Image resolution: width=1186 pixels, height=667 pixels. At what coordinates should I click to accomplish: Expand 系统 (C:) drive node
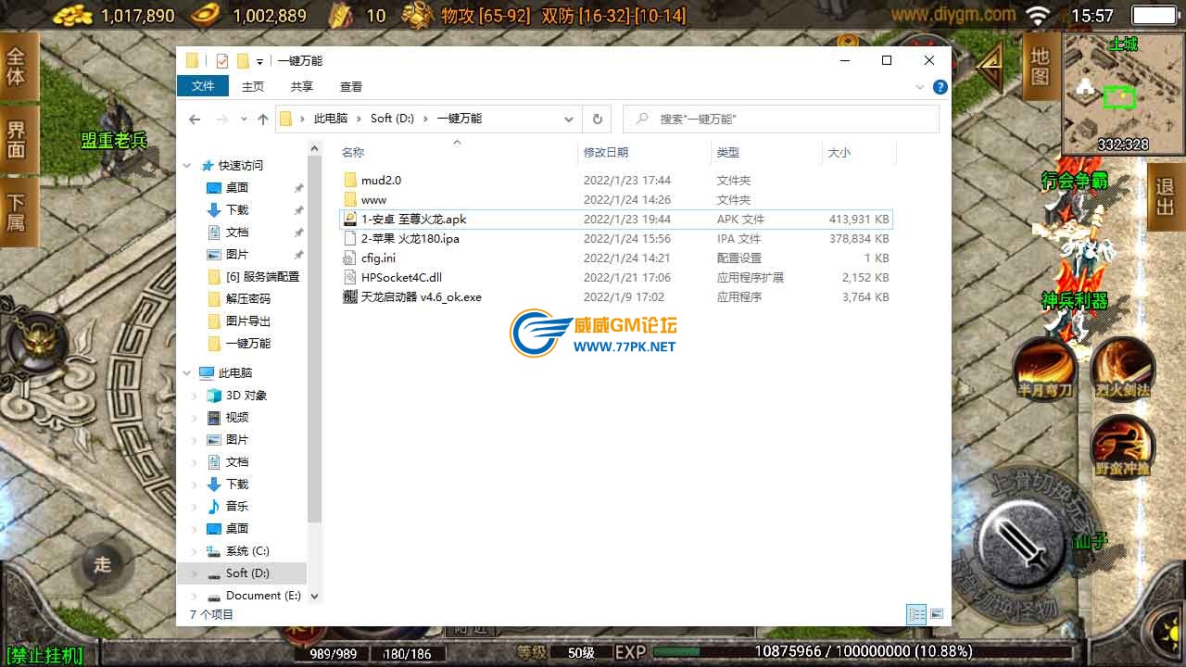195,550
